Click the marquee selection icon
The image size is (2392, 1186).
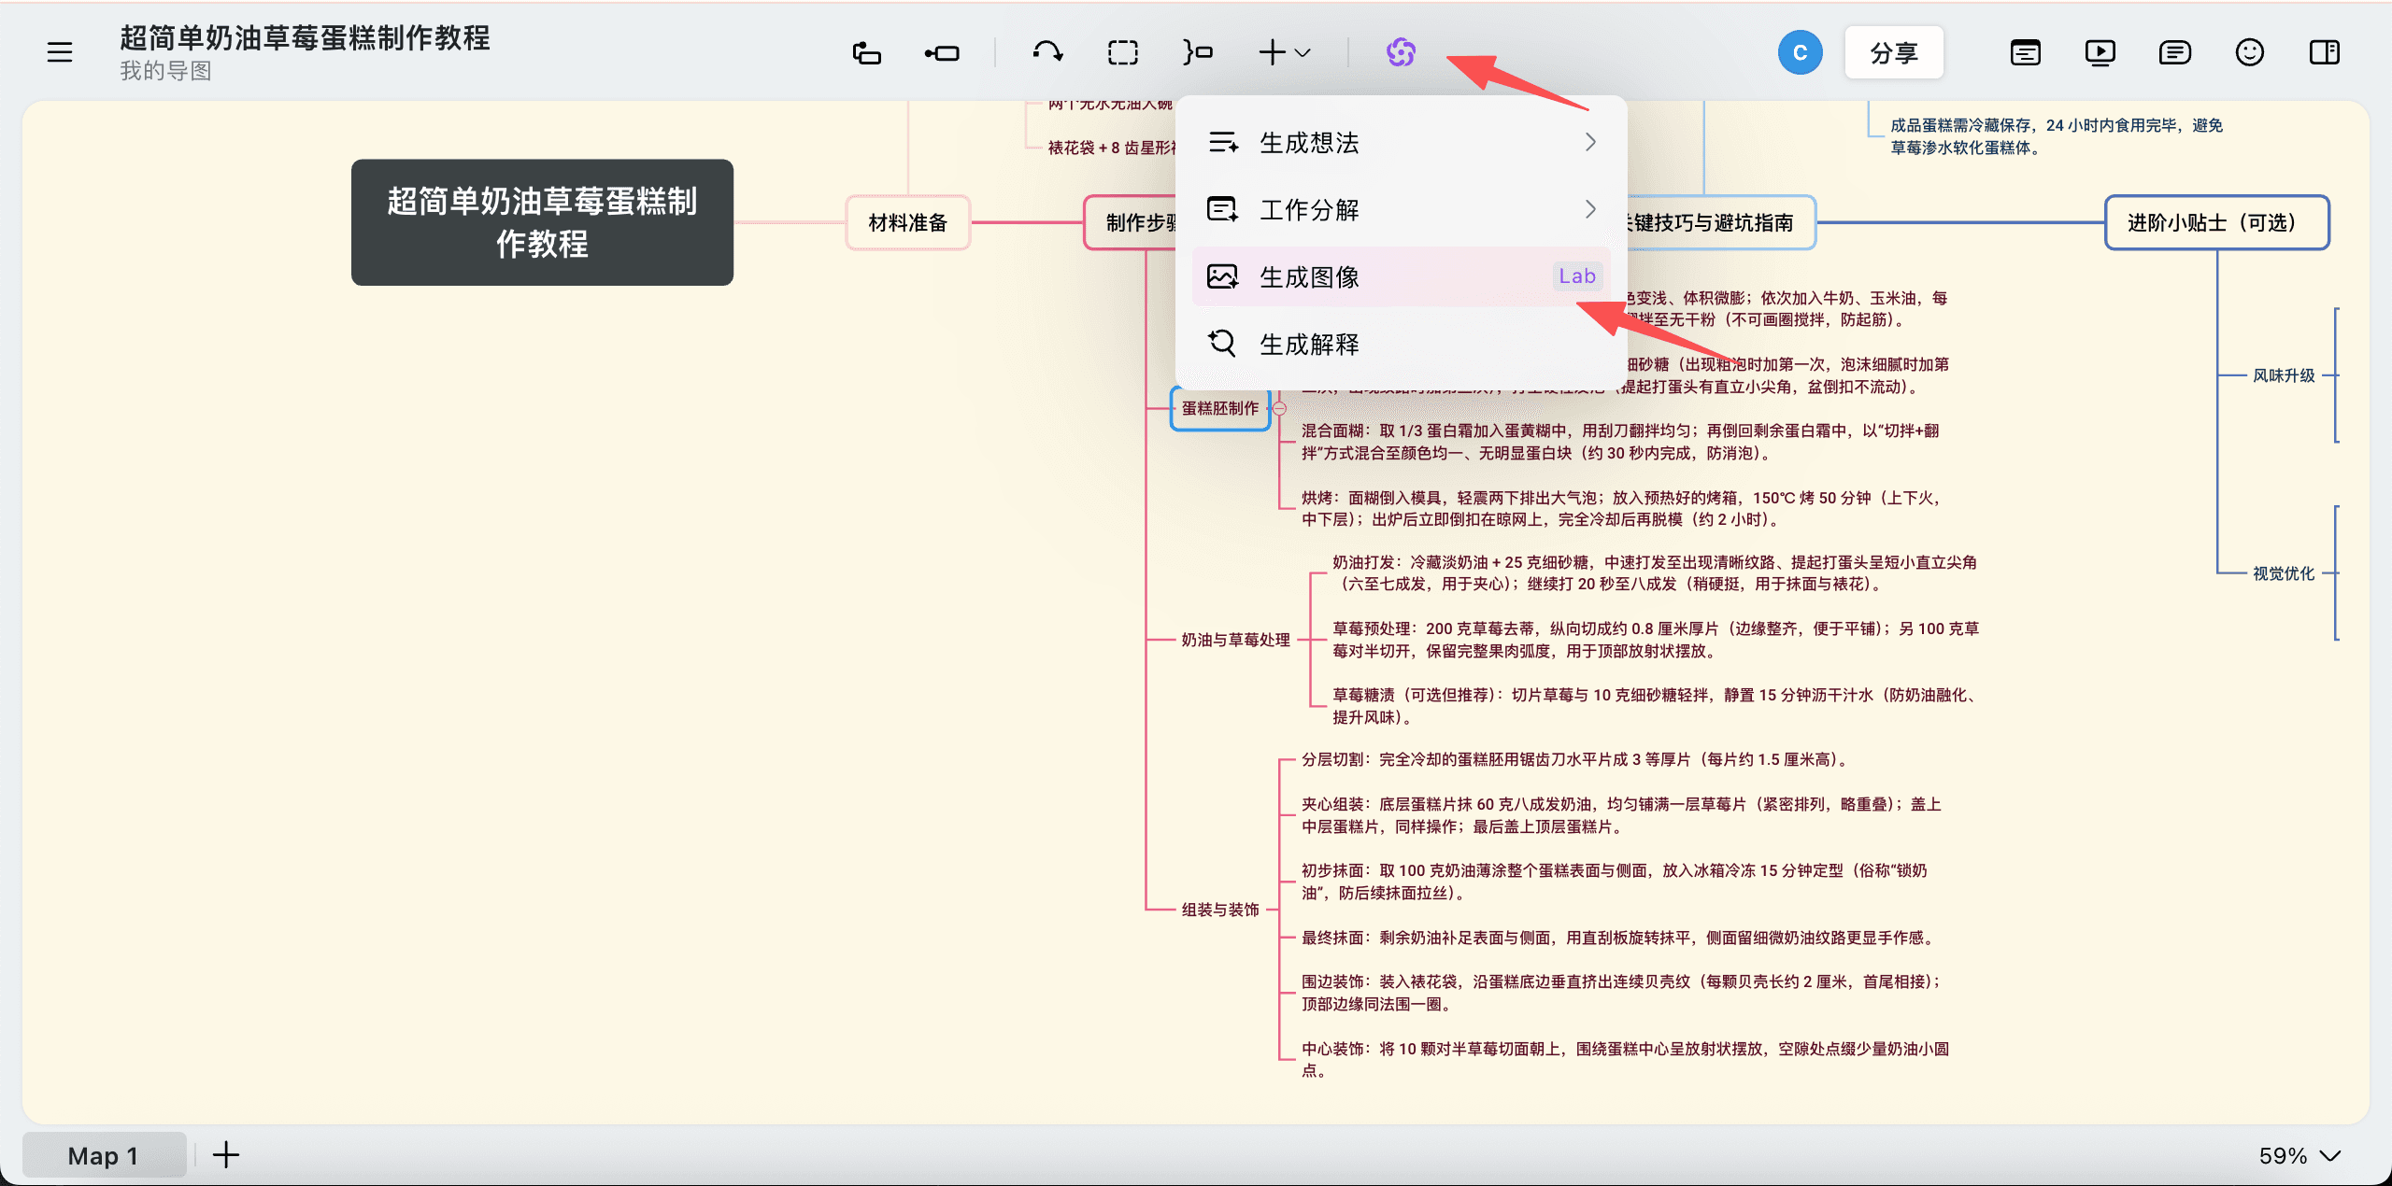click(x=1121, y=52)
